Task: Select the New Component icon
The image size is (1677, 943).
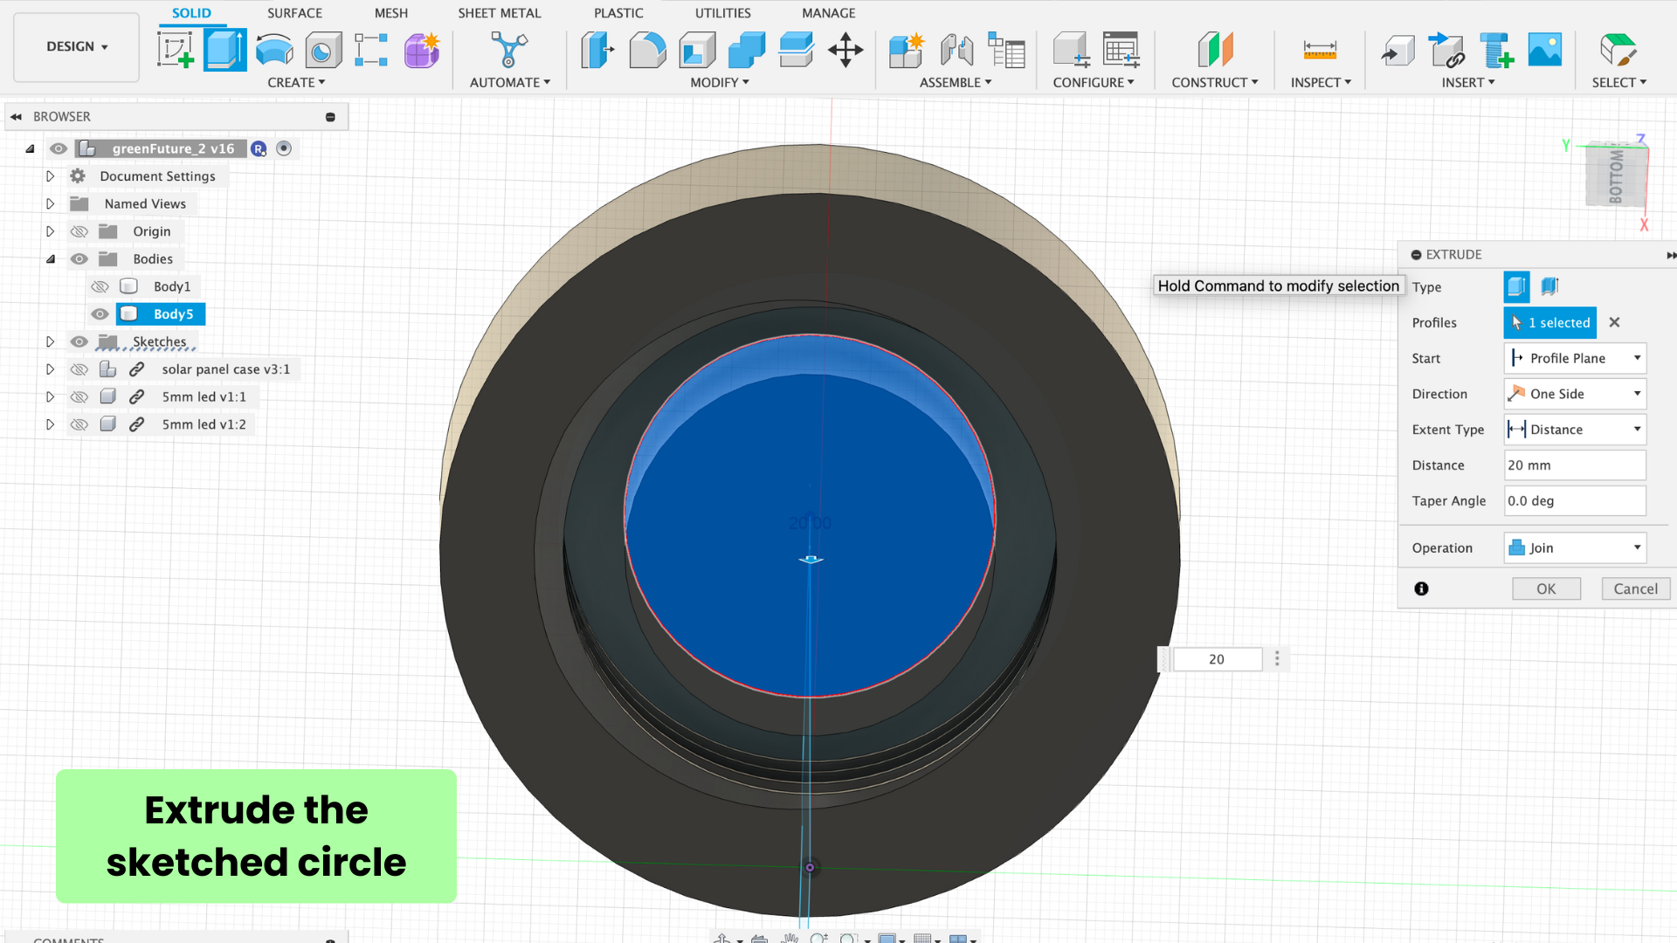Action: click(907, 50)
